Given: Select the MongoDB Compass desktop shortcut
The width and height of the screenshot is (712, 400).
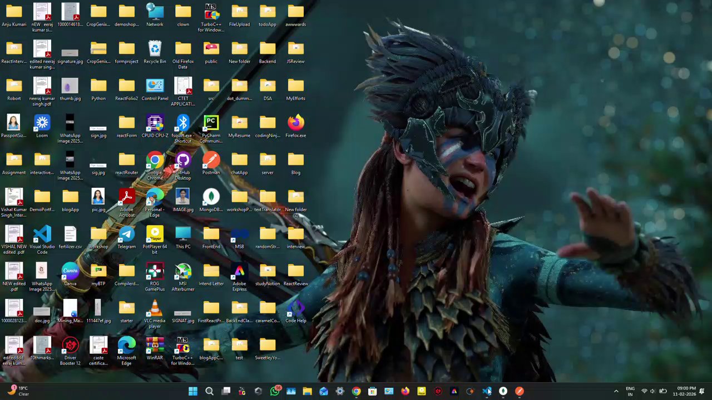Looking at the screenshot, I should pyautogui.click(x=211, y=200).
